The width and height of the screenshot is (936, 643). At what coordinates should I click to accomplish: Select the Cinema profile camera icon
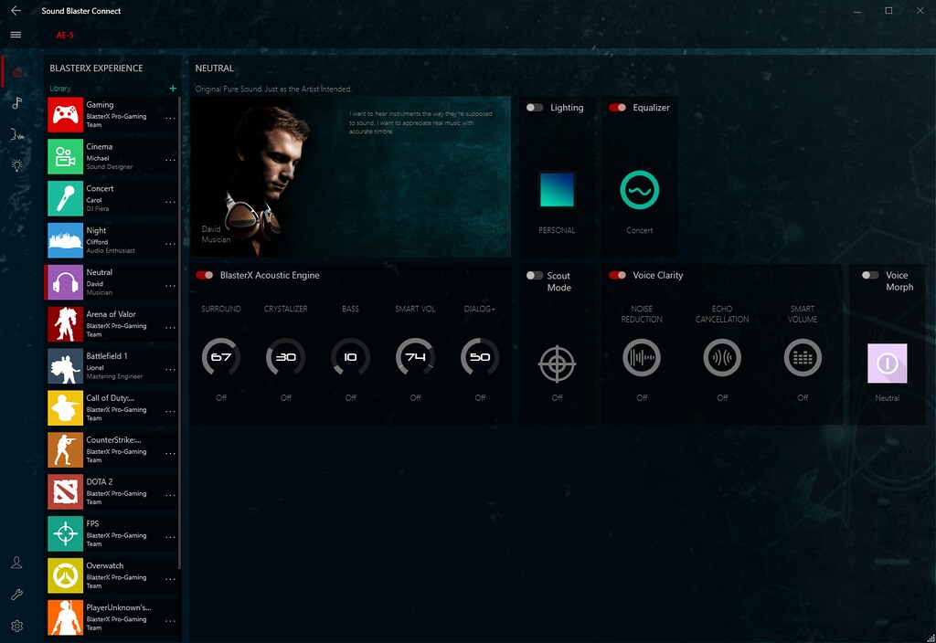tap(66, 156)
